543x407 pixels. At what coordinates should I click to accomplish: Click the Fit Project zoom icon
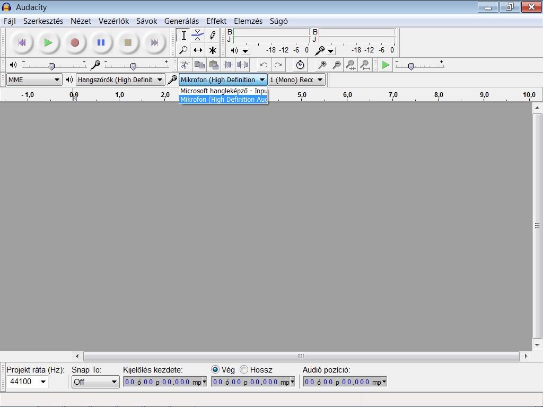365,65
